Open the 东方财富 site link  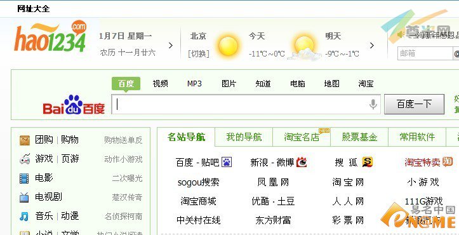click(x=273, y=220)
